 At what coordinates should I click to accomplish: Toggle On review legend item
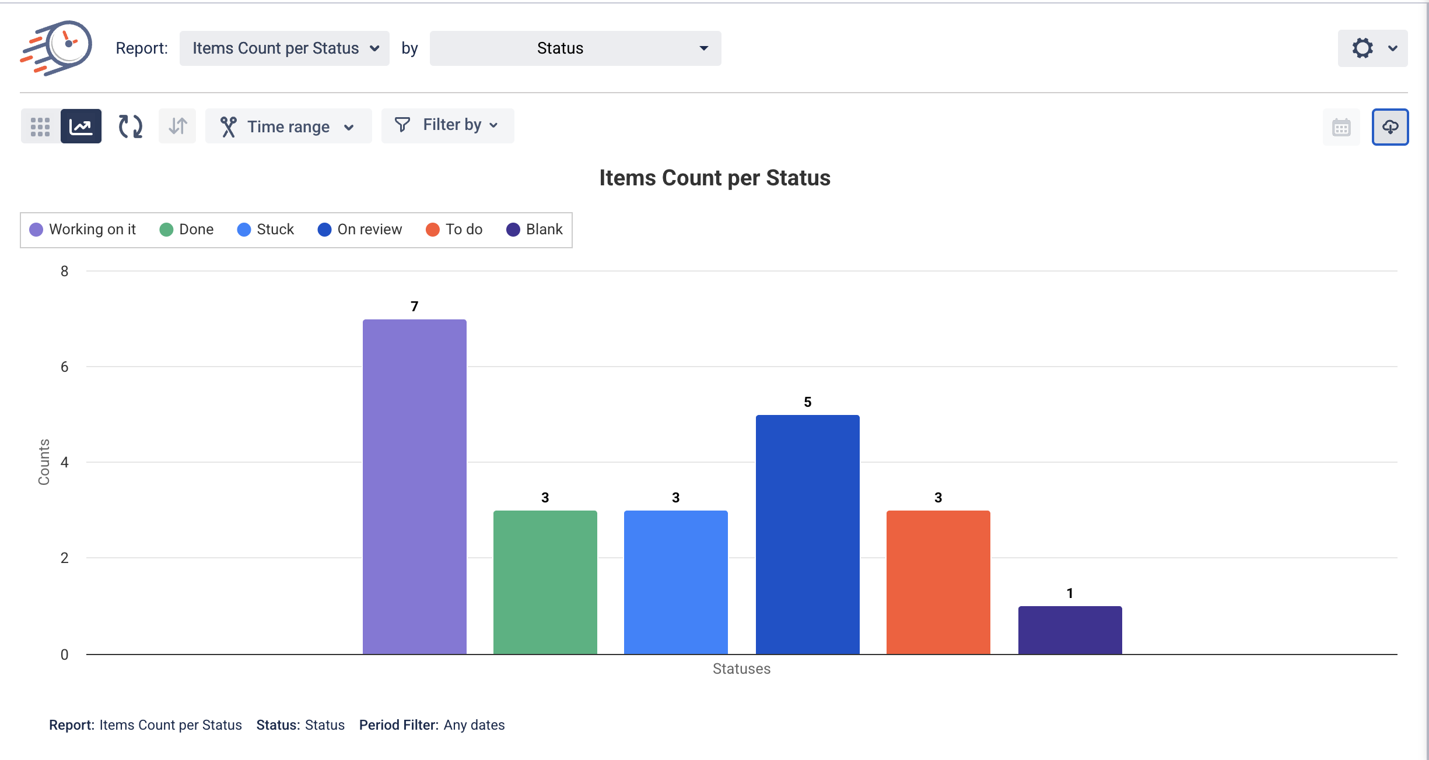point(360,230)
